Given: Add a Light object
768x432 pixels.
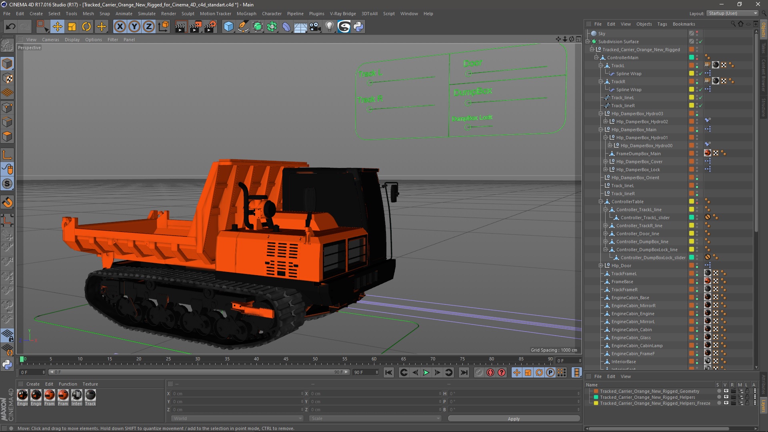Looking at the screenshot, I should point(330,27).
